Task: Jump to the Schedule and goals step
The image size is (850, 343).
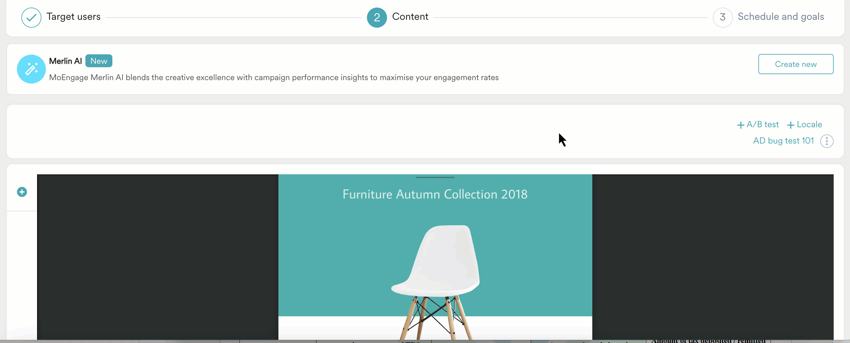Action: point(781,17)
